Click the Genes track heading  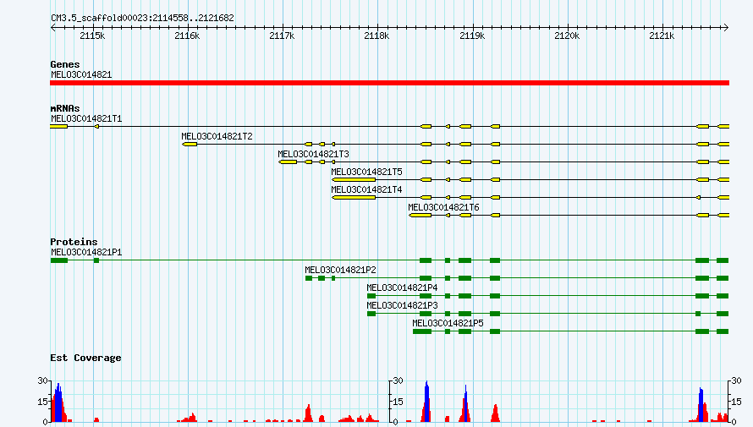tap(65, 64)
